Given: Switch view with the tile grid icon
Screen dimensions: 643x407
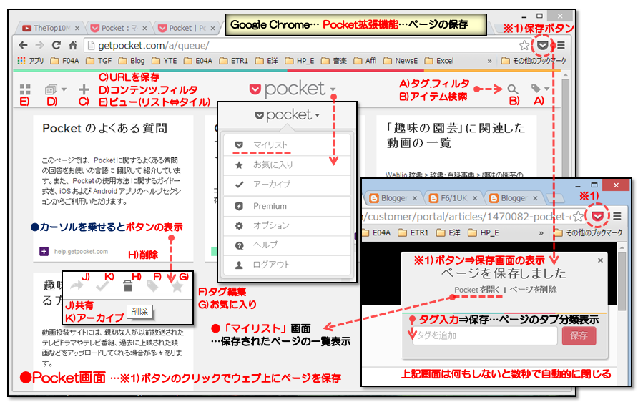Looking at the screenshot, I should coord(25,89).
